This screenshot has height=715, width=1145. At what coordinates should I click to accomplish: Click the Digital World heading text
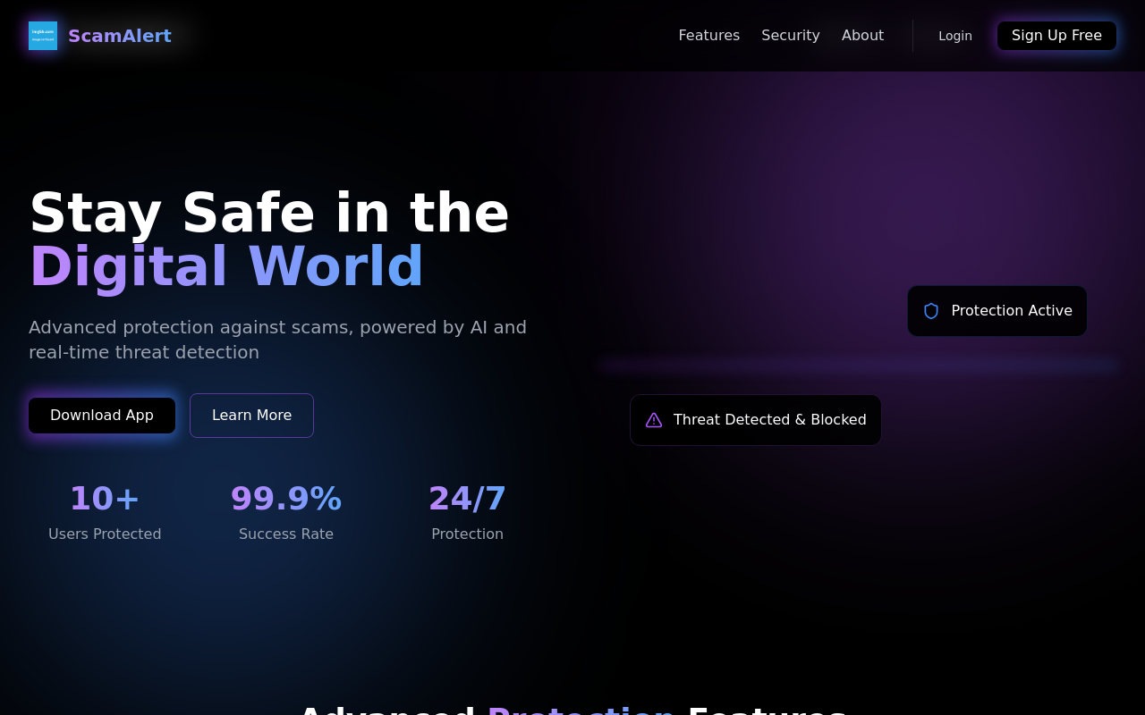[x=226, y=267]
